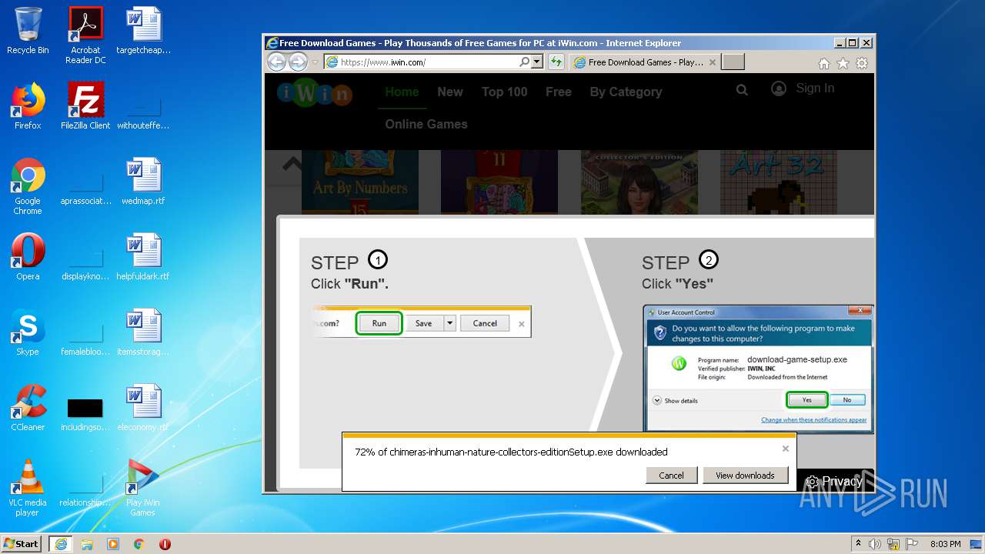Launch Skype from desktop

click(x=28, y=332)
